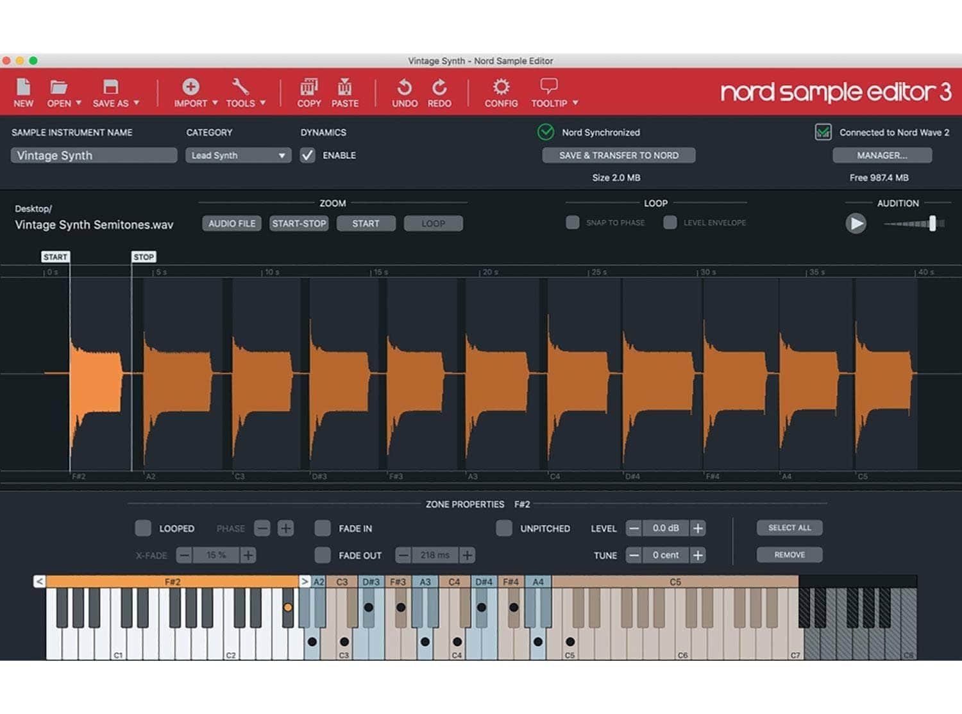
Task: Disable the Dynamics Enable checkbox
Action: [x=308, y=155]
